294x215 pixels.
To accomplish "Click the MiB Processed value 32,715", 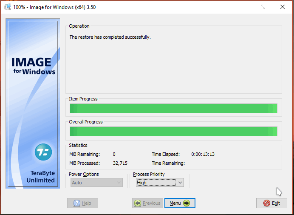I will point(120,163).
